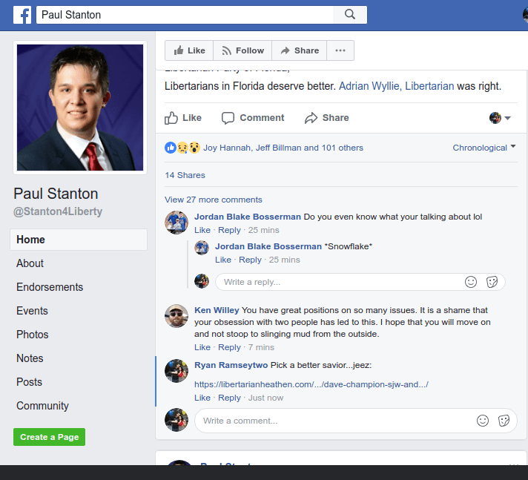Viewport: 528px width, 480px height.
Task: Open the Endorsements page section
Action: [x=50, y=287]
